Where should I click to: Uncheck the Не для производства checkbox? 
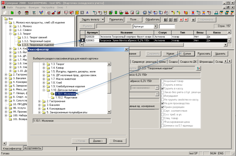pos(163,103)
